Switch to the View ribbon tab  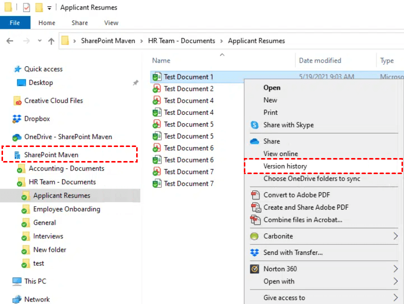(111, 23)
